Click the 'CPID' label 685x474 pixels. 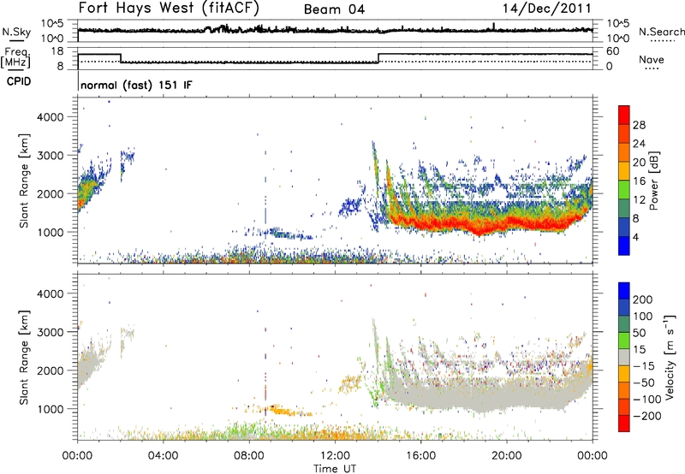tap(19, 81)
